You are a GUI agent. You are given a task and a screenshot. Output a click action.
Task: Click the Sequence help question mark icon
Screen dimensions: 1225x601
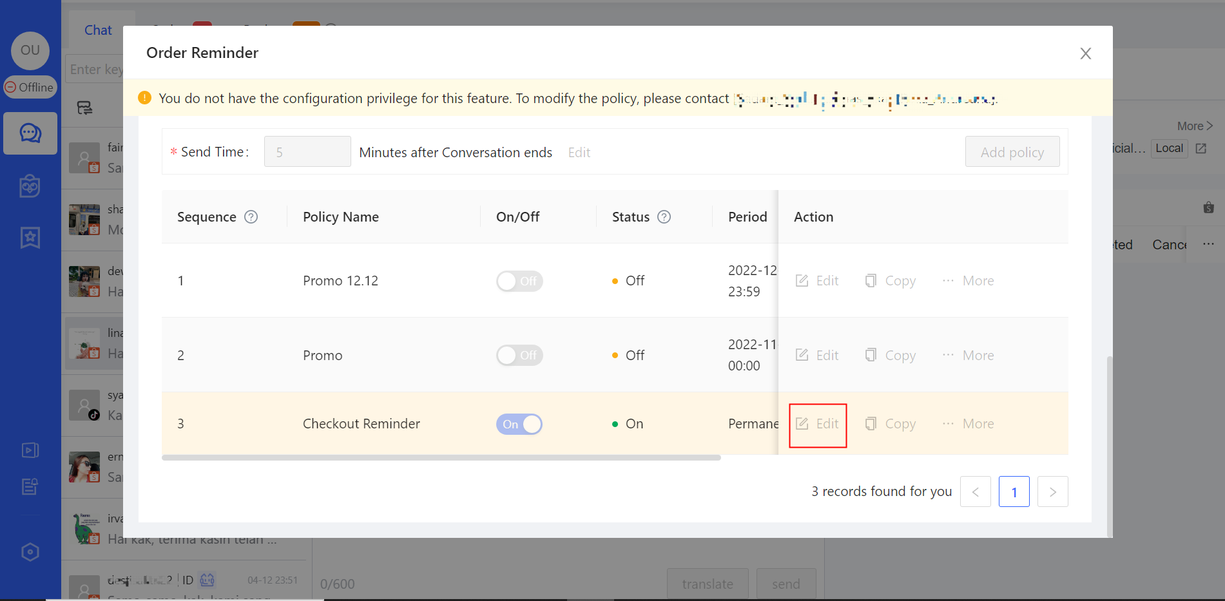pos(251,217)
